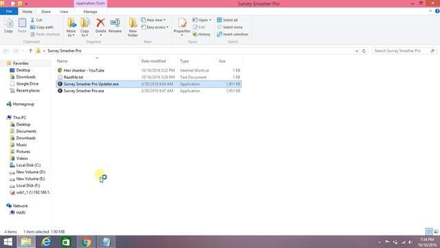Open Local Disk (C:)

[x=28, y=165]
